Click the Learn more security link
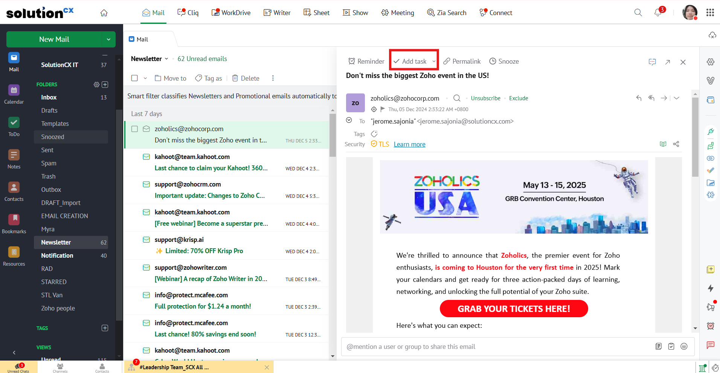 pyautogui.click(x=409, y=144)
